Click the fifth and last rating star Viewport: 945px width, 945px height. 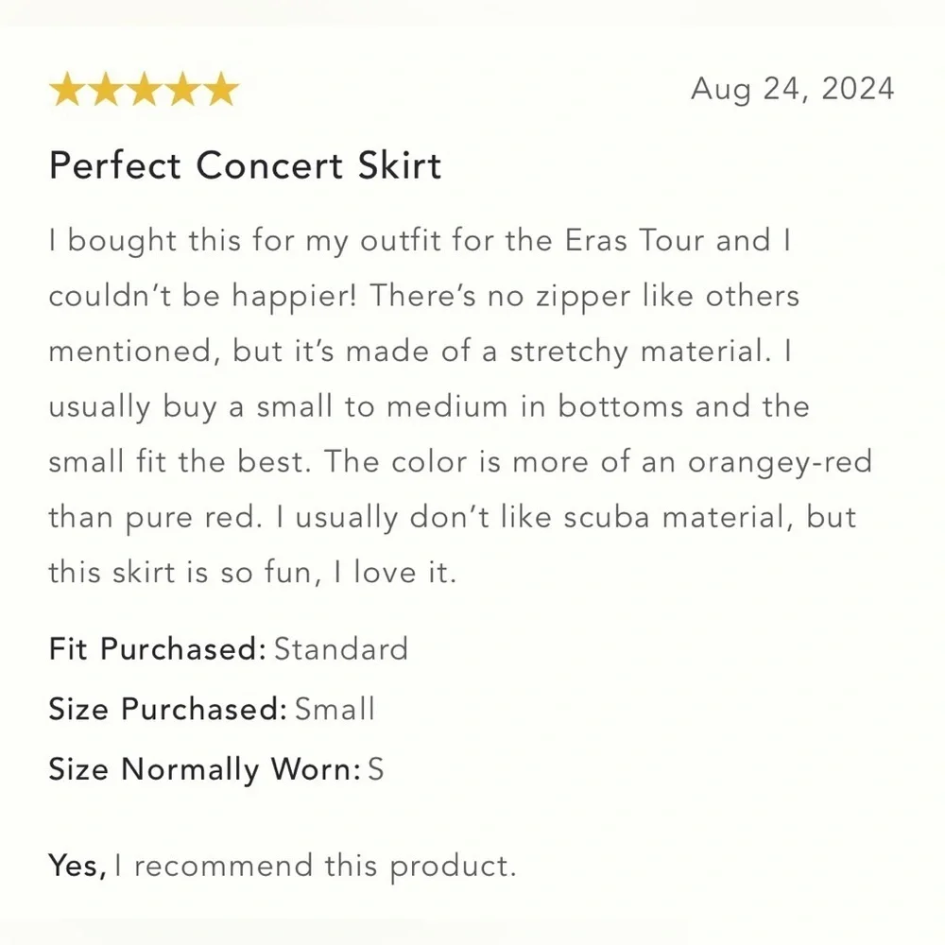click(x=220, y=91)
